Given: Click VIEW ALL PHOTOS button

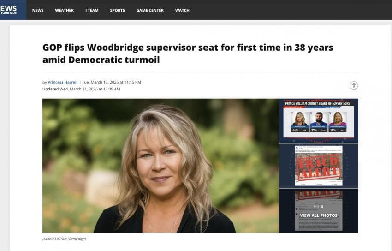Looking at the screenshot, I should point(319,215).
